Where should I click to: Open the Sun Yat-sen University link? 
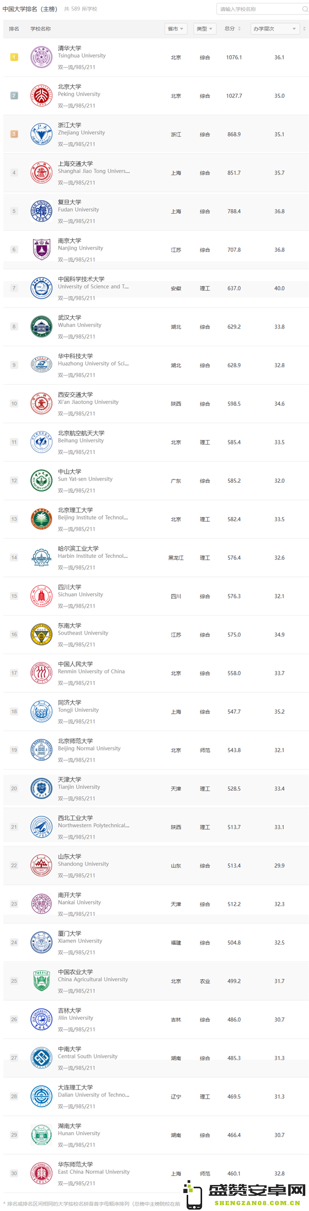[85, 479]
